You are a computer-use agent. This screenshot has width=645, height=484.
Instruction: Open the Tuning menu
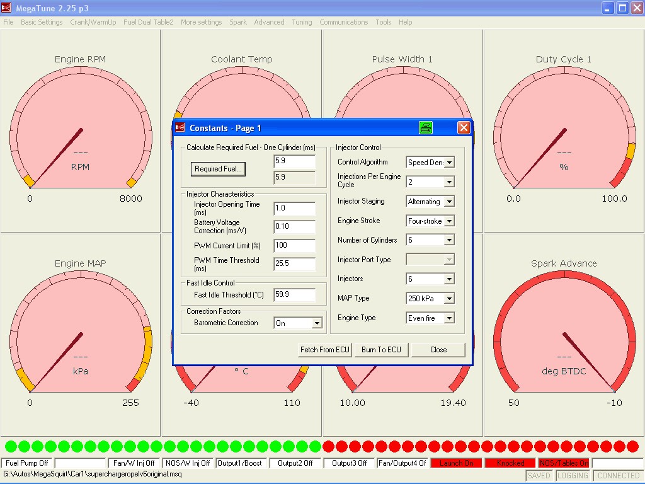click(302, 22)
